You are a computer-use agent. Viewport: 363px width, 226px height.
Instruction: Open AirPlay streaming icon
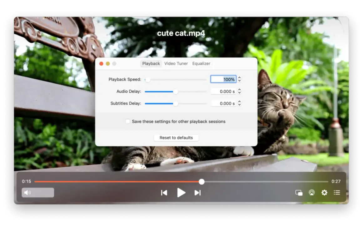coord(312,193)
